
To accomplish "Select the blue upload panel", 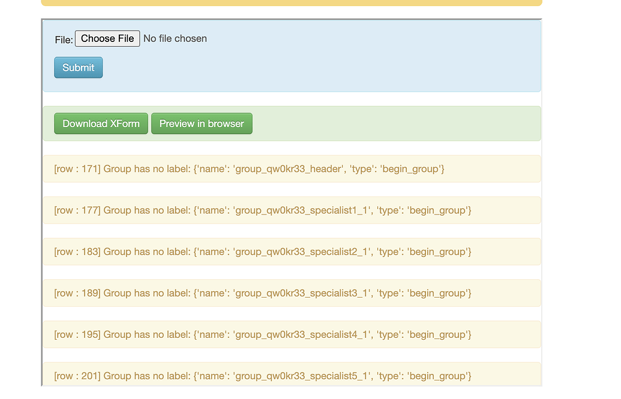I will coord(360,57).
